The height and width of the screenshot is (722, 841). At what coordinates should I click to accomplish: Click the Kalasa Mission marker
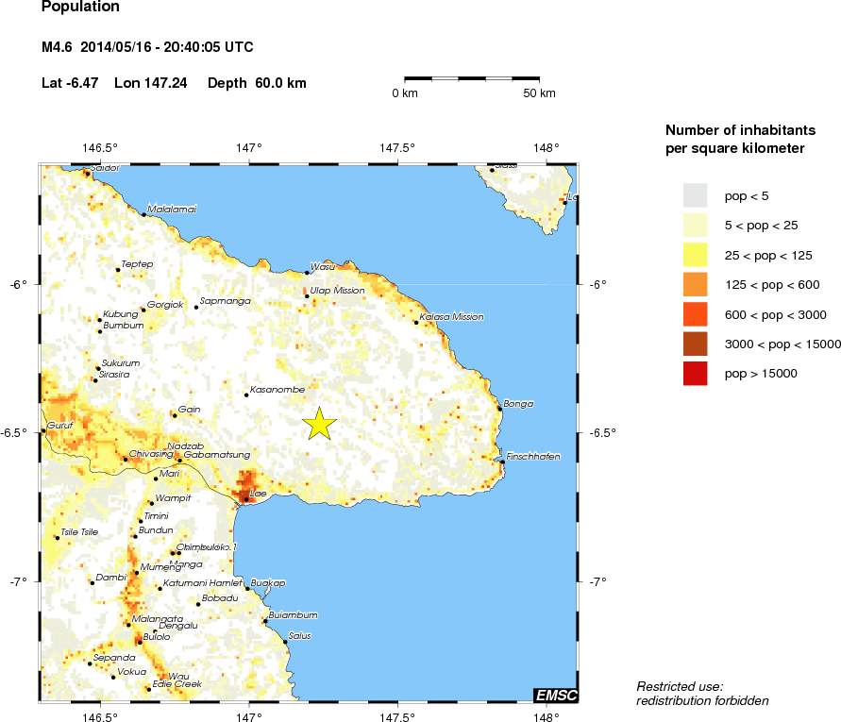coord(416,323)
